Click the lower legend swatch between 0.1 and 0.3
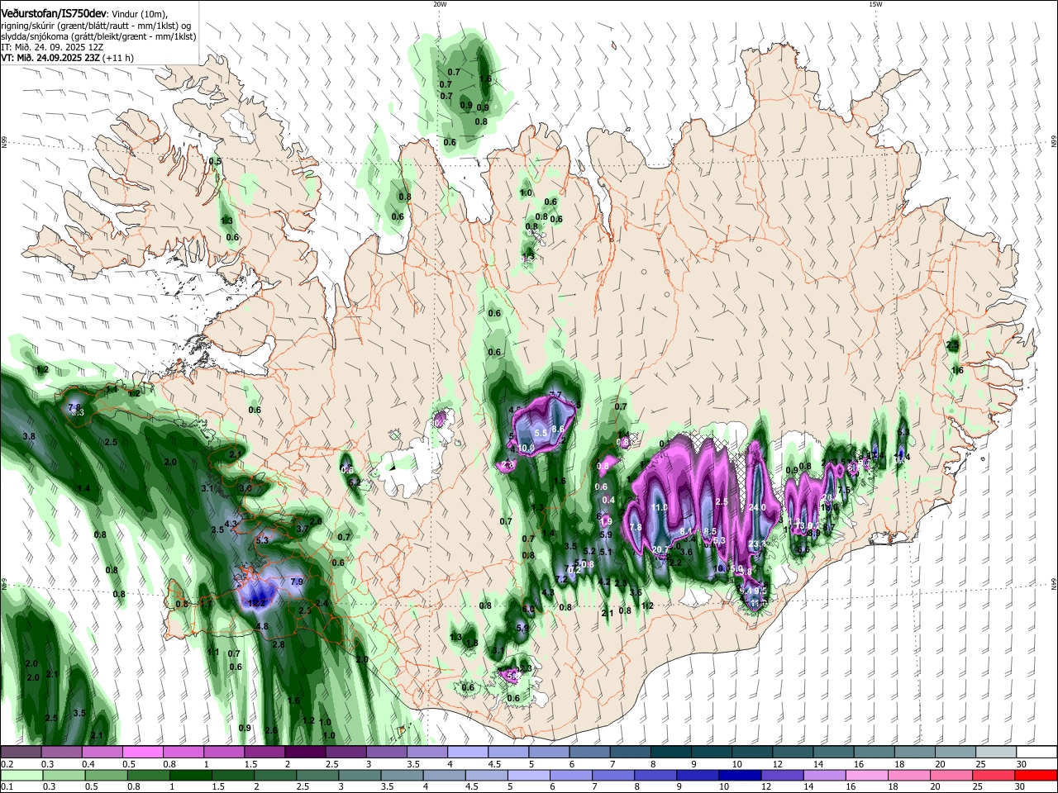Image resolution: width=1058 pixels, height=793 pixels. (x=21, y=776)
